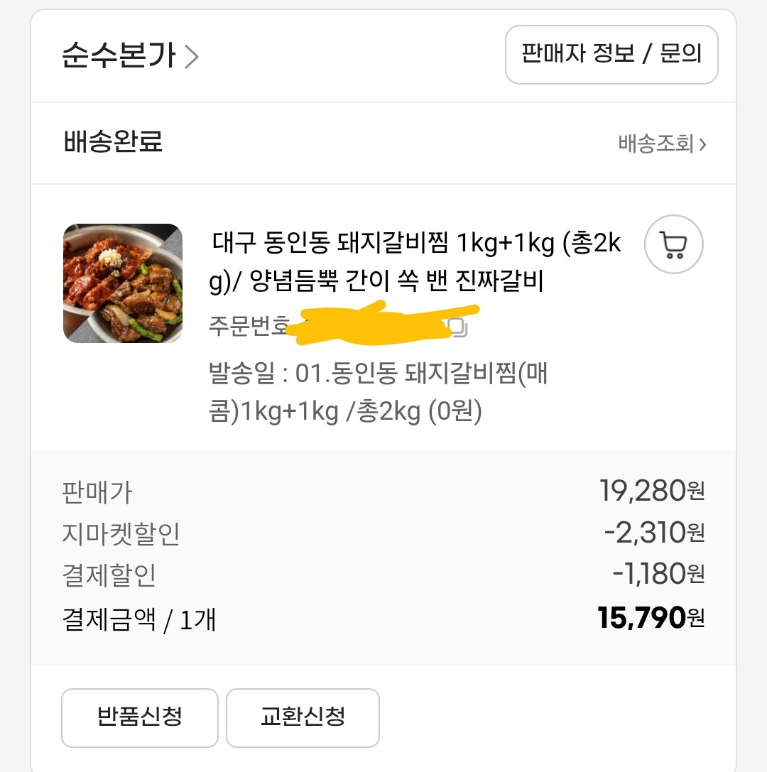Request a return with 반품신청
Image resolution: width=767 pixels, height=772 pixels.
140,717
